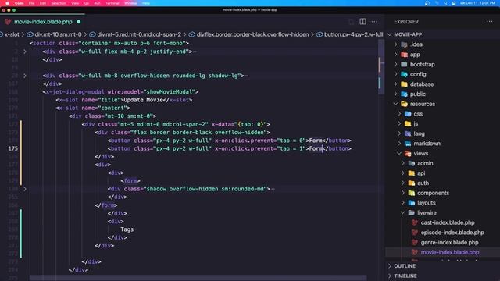Open genre-index.blade.php in Explorer
Image resolution: width=500 pixels, height=281 pixels.
[449, 242]
